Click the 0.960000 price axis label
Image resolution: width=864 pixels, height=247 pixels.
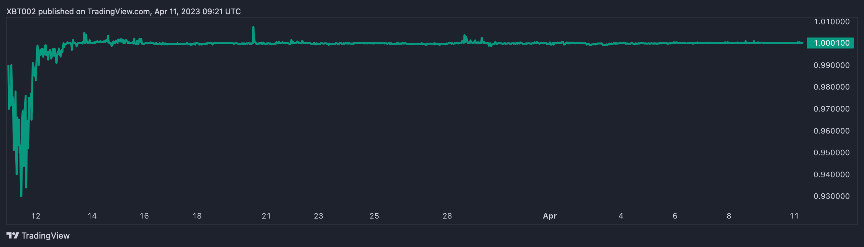[x=832, y=131]
